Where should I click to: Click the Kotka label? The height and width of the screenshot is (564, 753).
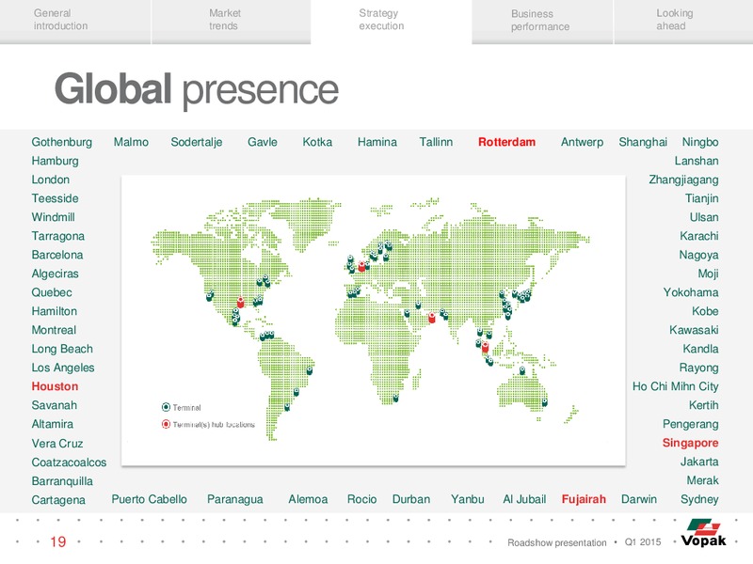317,142
